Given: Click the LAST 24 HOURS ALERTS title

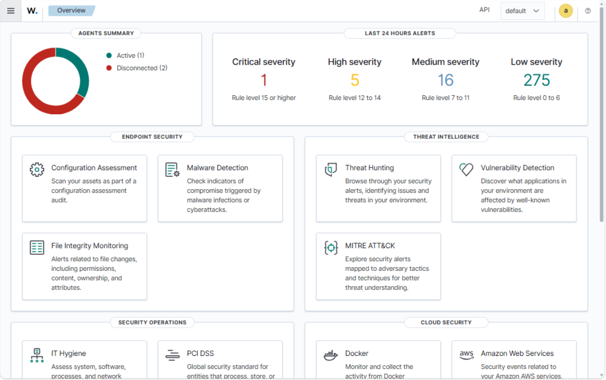Looking at the screenshot, I should tap(400, 33).
